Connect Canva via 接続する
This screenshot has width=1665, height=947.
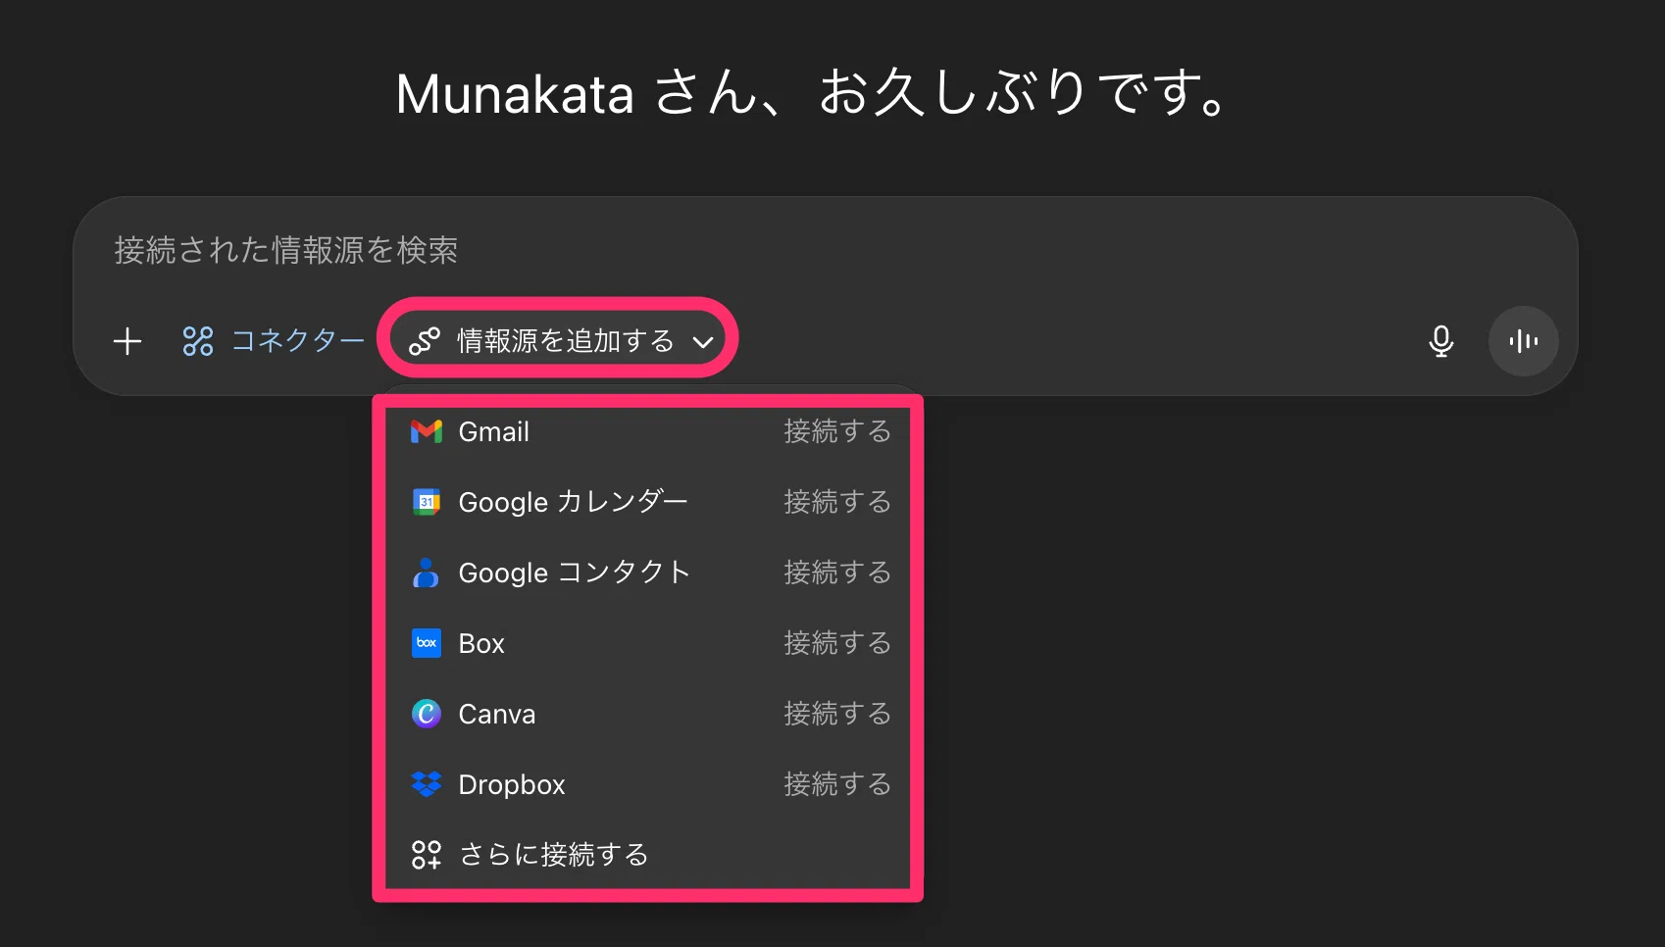click(x=837, y=714)
